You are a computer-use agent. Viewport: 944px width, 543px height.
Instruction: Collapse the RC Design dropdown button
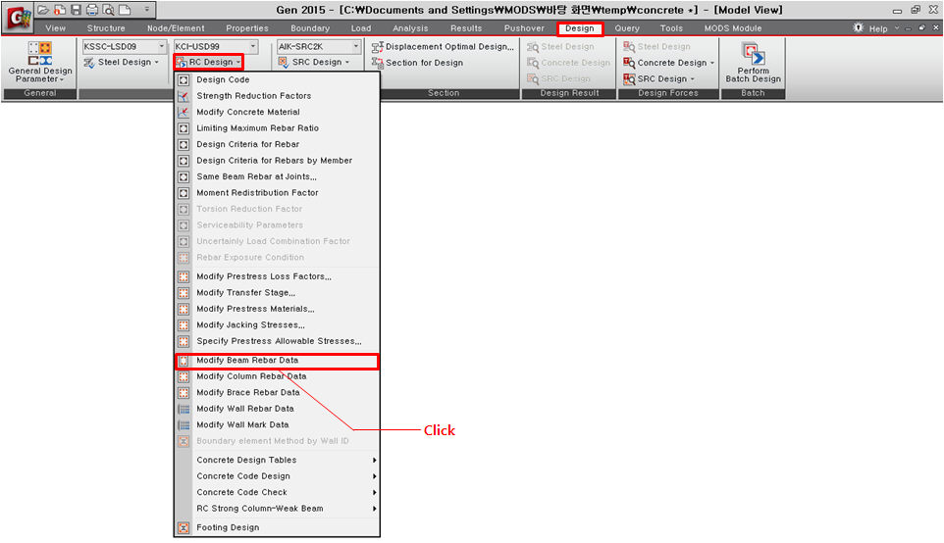pos(208,62)
